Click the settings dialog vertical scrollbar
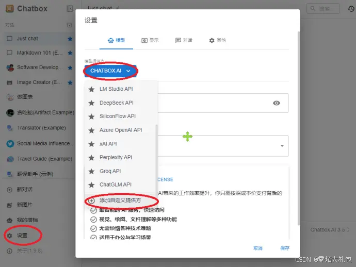 tap(299, 128)
